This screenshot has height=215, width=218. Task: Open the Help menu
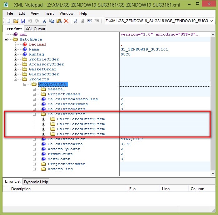pos(83,13)
